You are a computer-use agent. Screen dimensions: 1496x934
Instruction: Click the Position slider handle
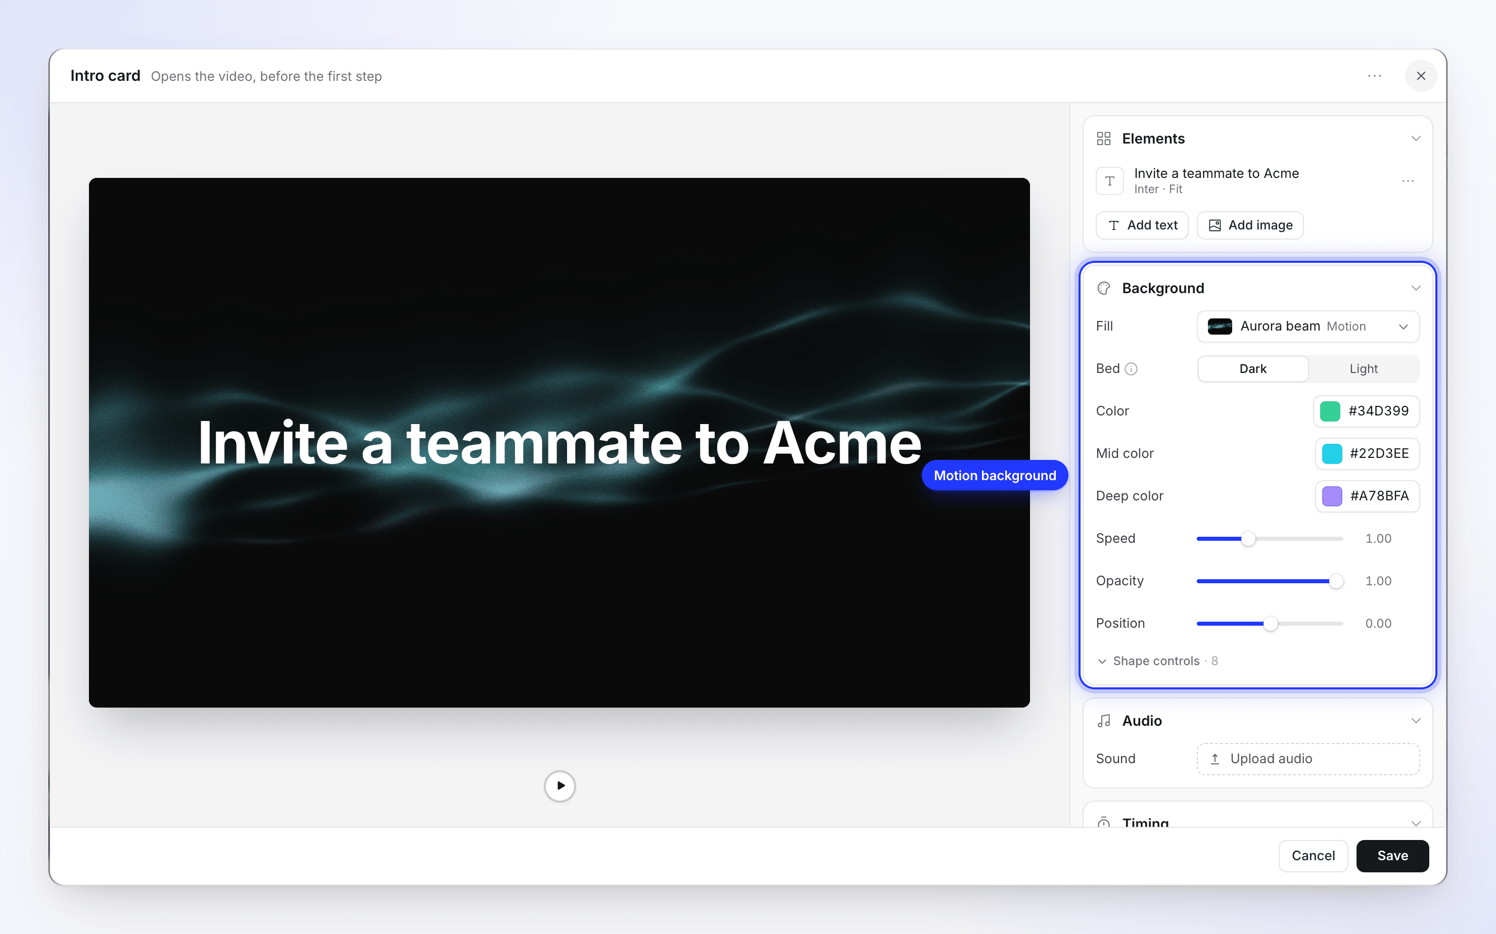[x=1270, y=624]
